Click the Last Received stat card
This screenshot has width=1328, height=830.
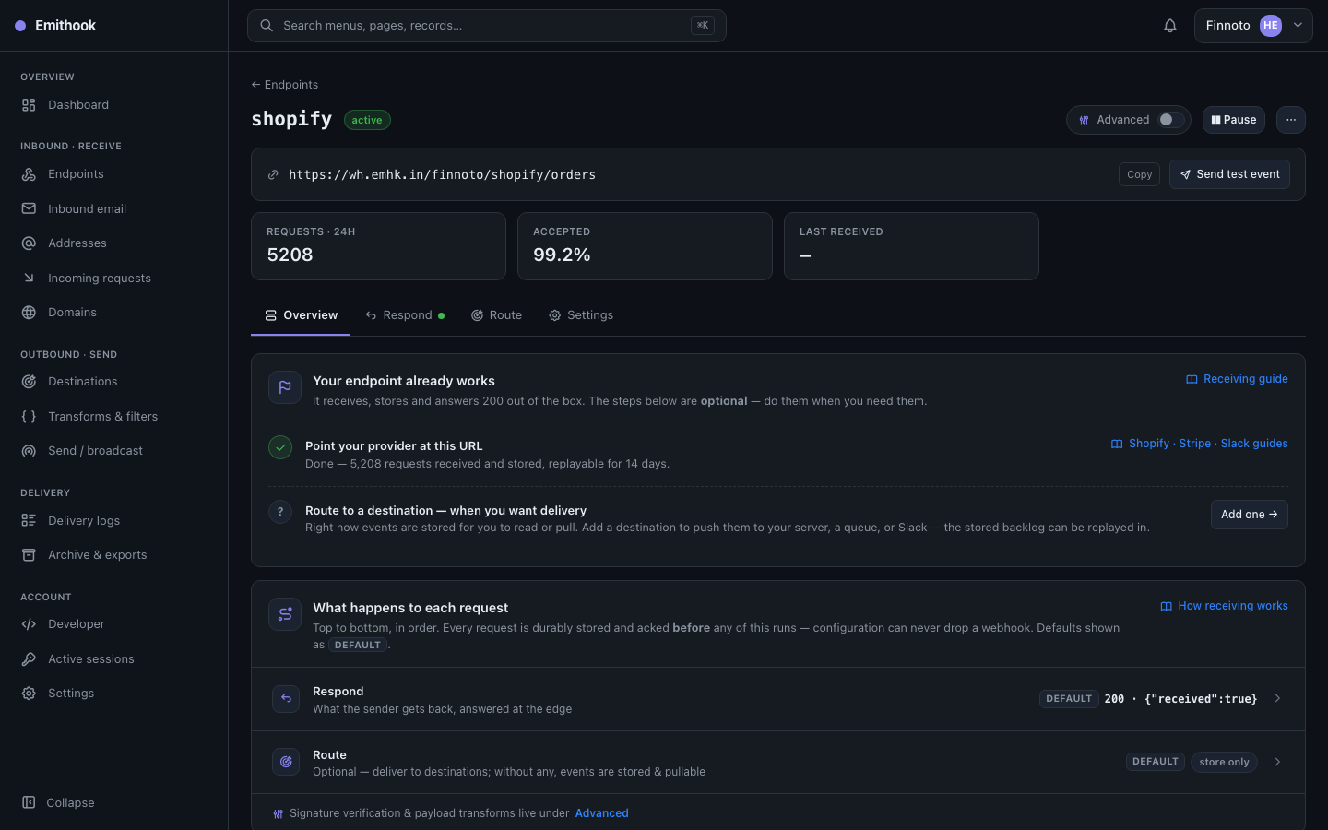pos(911,246)
